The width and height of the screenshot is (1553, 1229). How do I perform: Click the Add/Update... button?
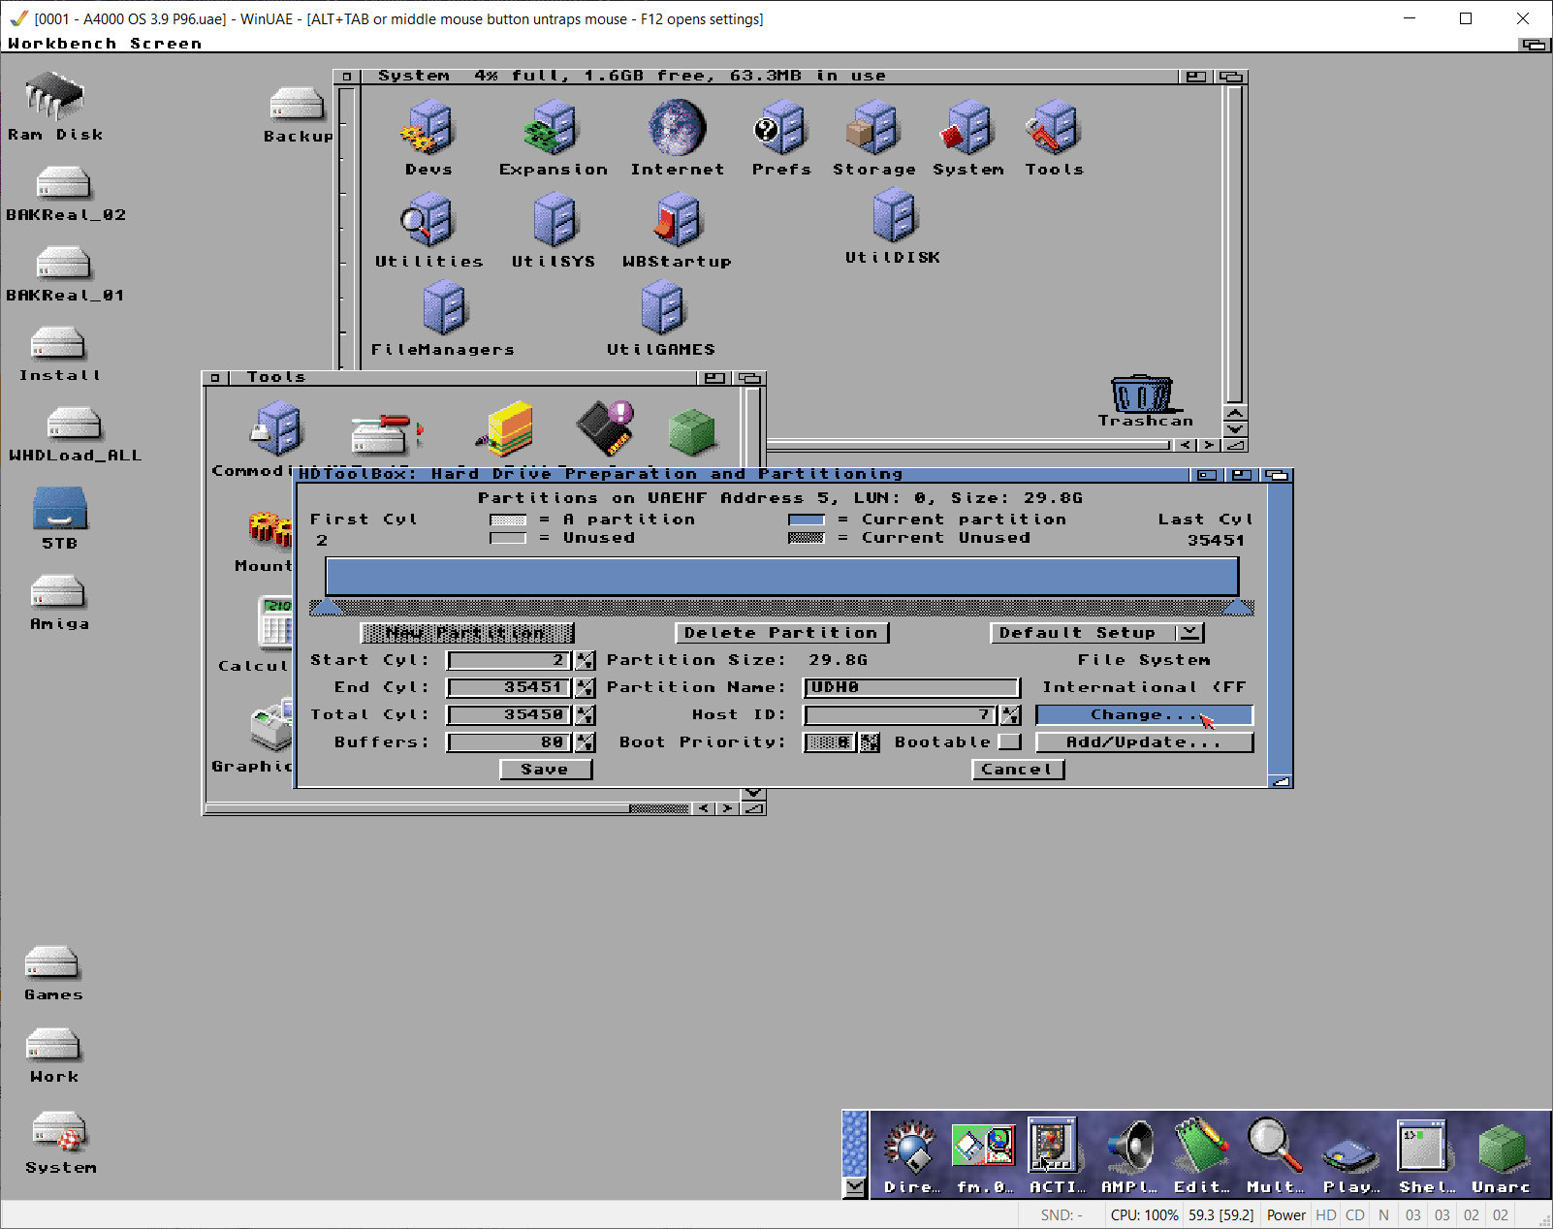(x=1145, y=741)
